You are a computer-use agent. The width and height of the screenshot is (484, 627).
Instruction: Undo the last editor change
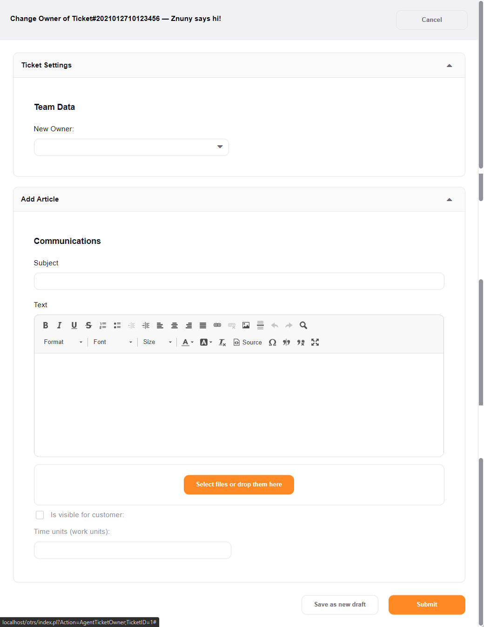coord(274,325)
